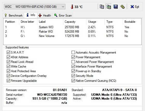Click the floppy disk save screenshot icon
This screenshot has height=111, width=145.
tap(116, 7)
